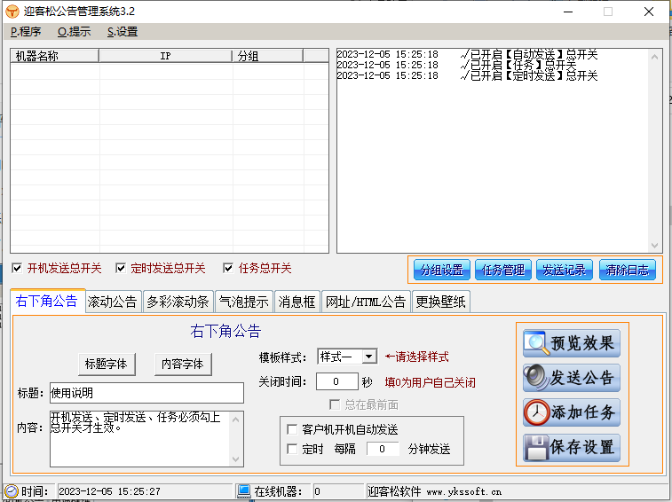Click the 标题 input field containing 使用说明
This screenshot has width=672, height=502.
click(146, 393)
